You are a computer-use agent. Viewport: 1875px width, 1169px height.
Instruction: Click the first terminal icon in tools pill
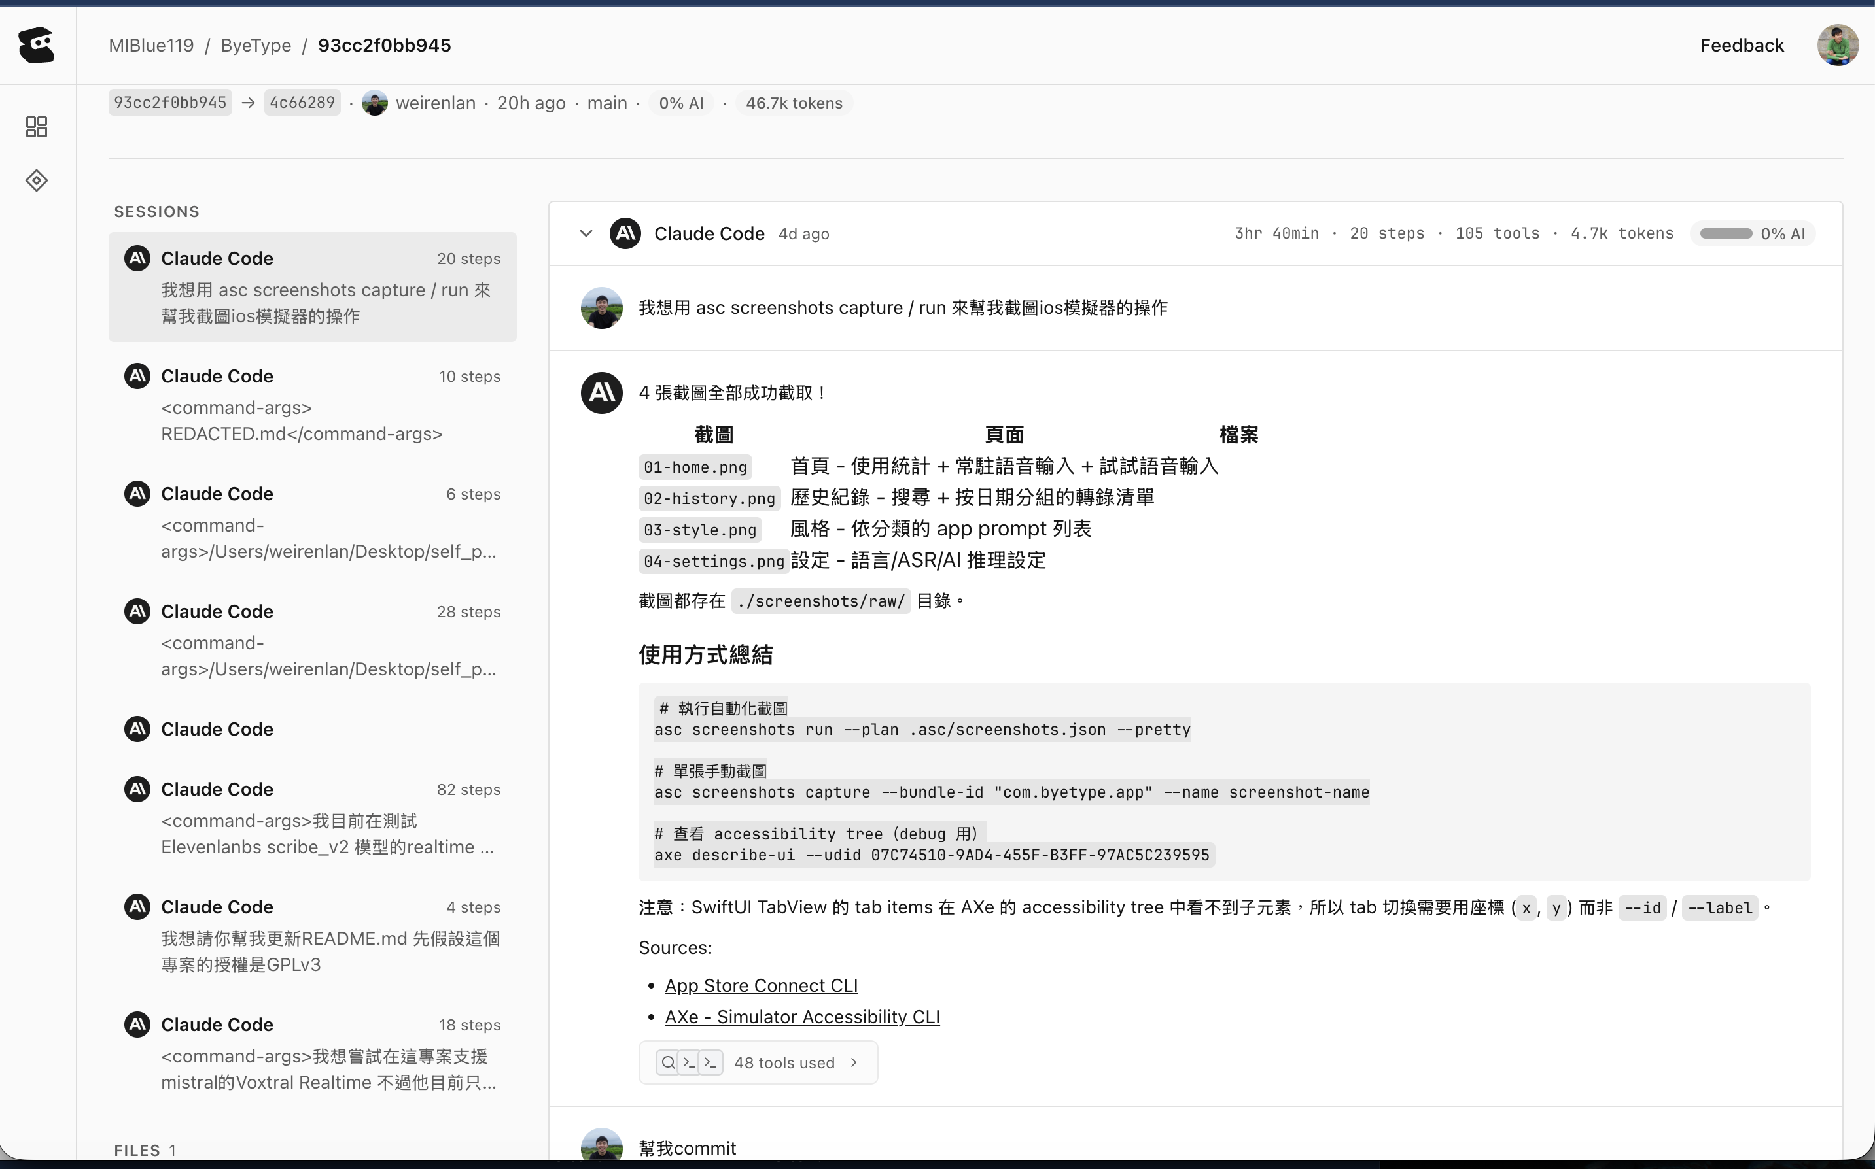(689, 1062)
